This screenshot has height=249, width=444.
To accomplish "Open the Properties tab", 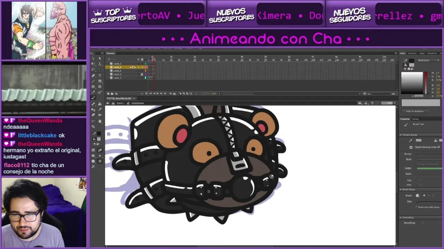I will [405, 119].
